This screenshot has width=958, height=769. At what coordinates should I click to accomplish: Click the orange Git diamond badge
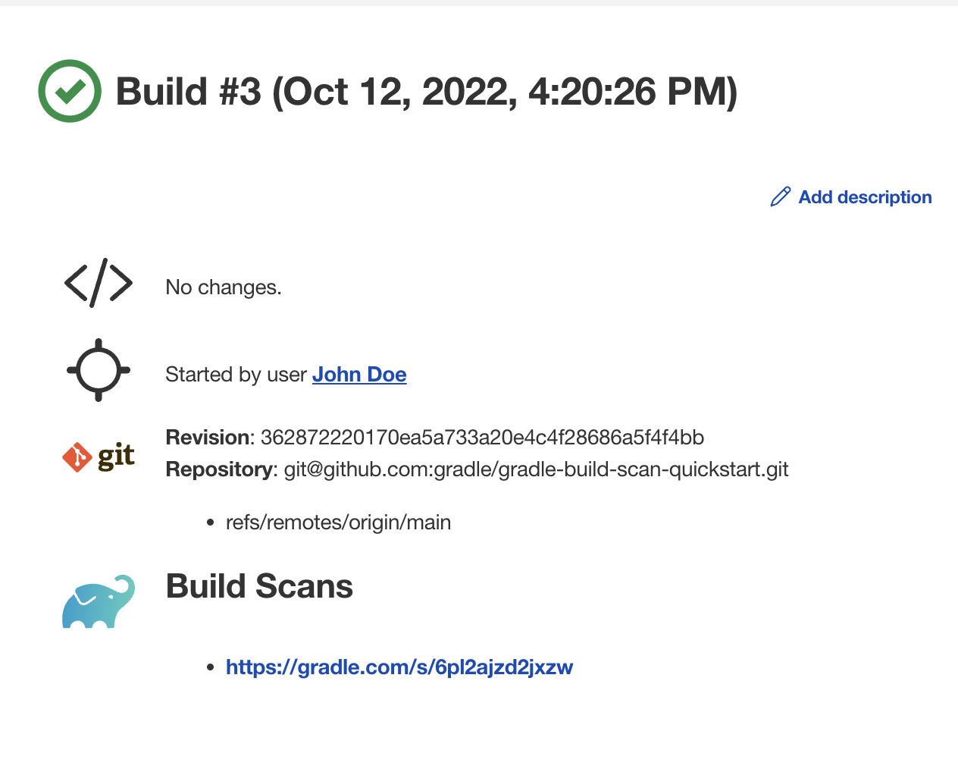pyautogui.click(x=79, y=455)
